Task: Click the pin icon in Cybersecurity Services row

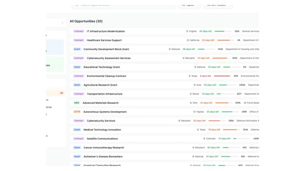Action: (179, 121)
